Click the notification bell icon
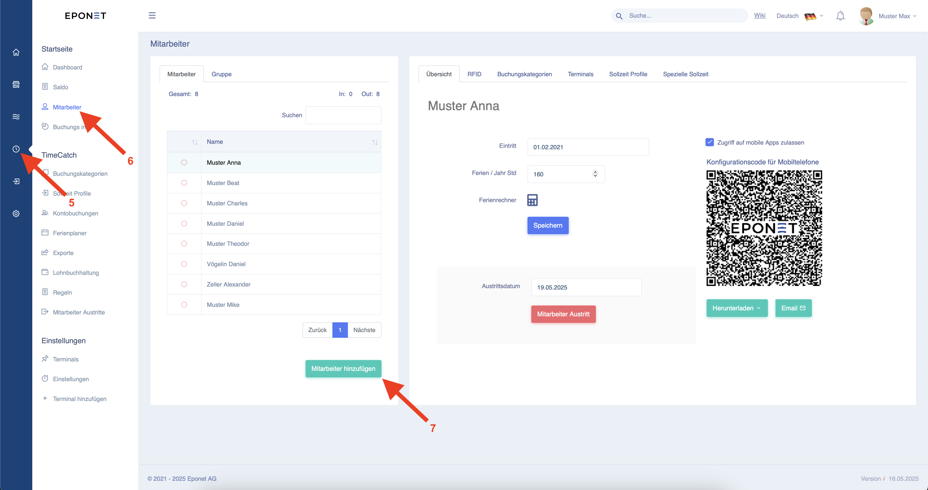928x490 pixels. tap(840, 16)
